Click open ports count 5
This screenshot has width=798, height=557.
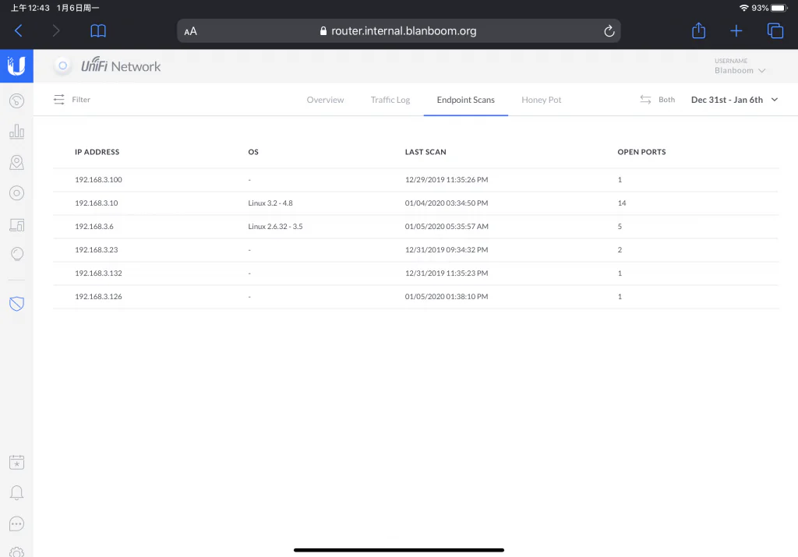pyautogui.click(x=620, y=227)
